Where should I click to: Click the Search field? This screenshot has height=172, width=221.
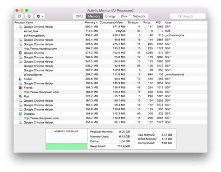click(188, 16)
